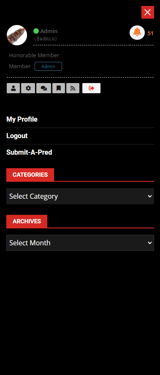
Task: Open the Submit-A-Pred menu item
Action: pyautogui.click(x=29, y=153)
